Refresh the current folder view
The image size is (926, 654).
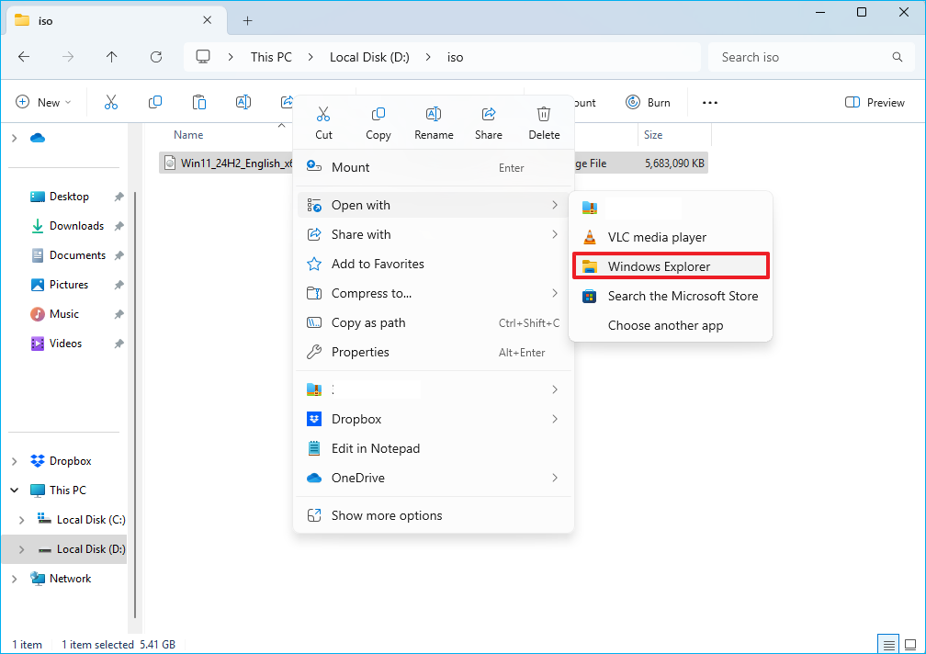[155, 57]
